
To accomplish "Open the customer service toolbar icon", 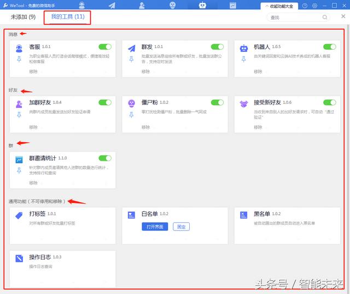I will click(x=81, y=5).
